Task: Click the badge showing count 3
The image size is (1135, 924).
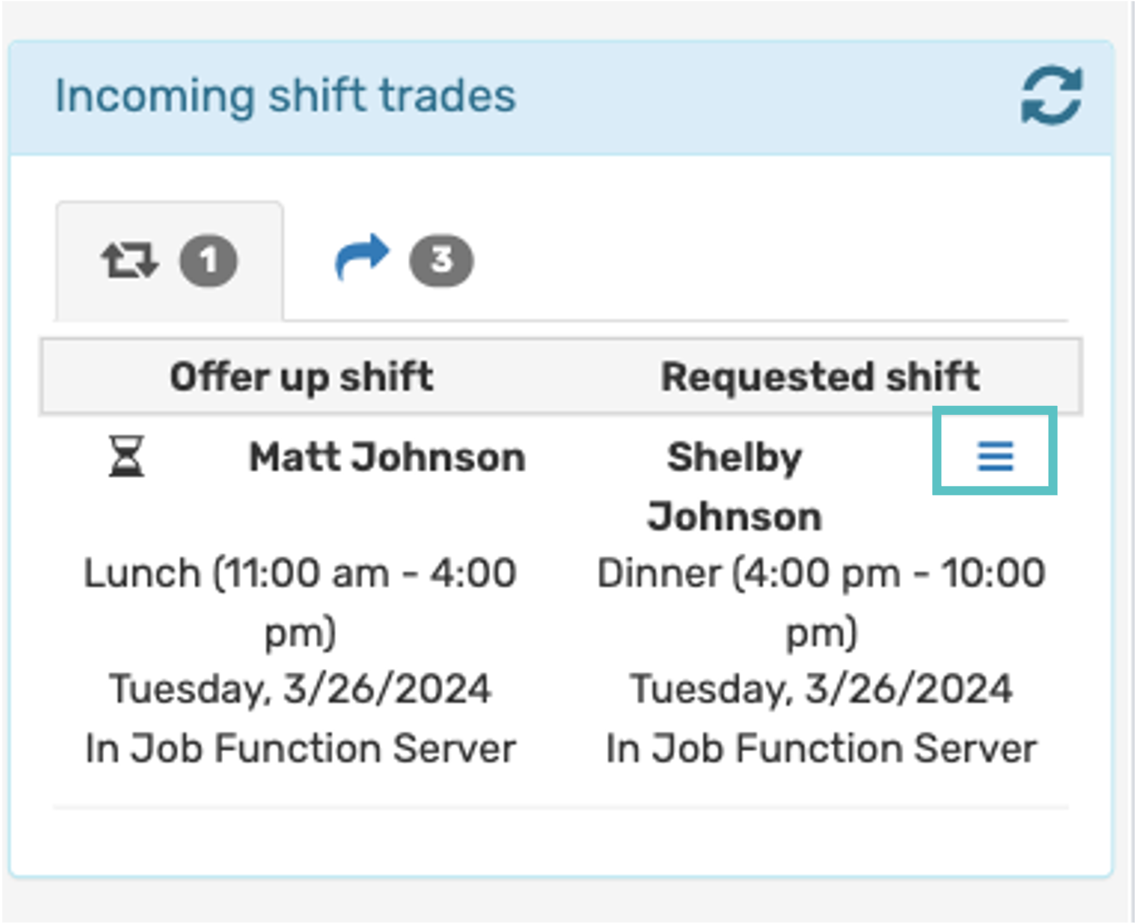Action: (442, 260)
